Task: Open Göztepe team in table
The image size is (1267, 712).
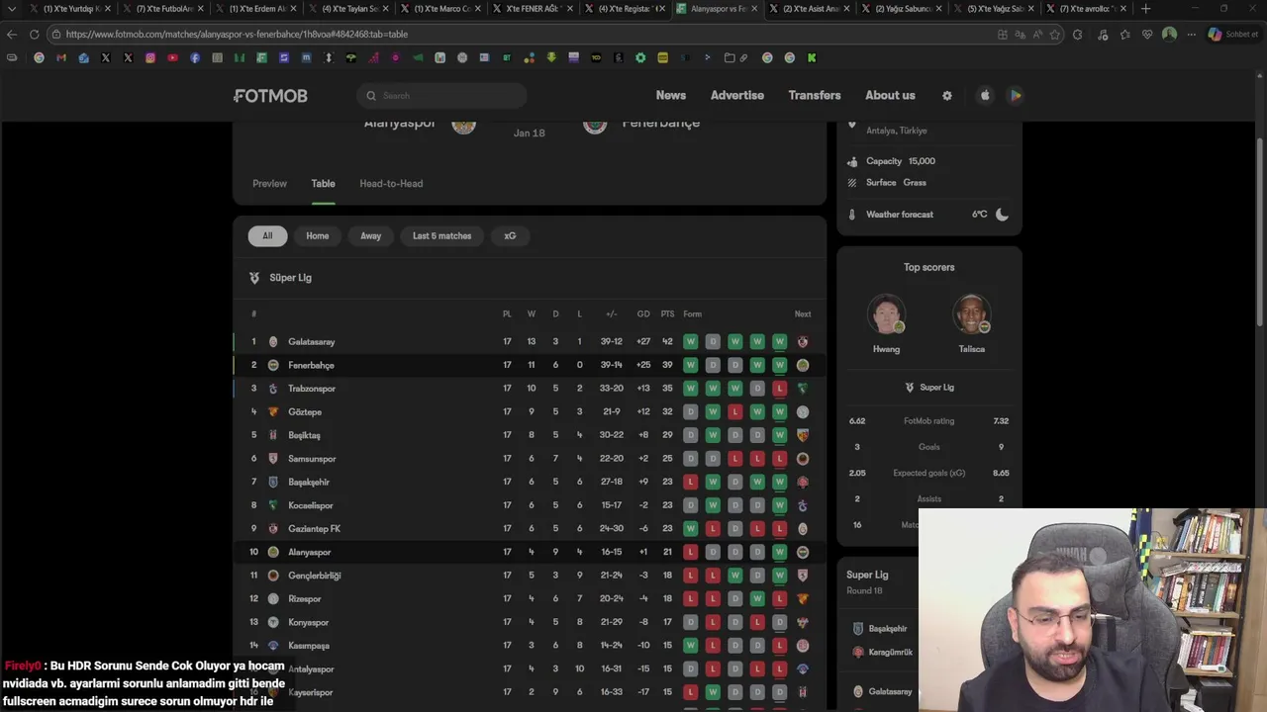Action: (305, 412)
